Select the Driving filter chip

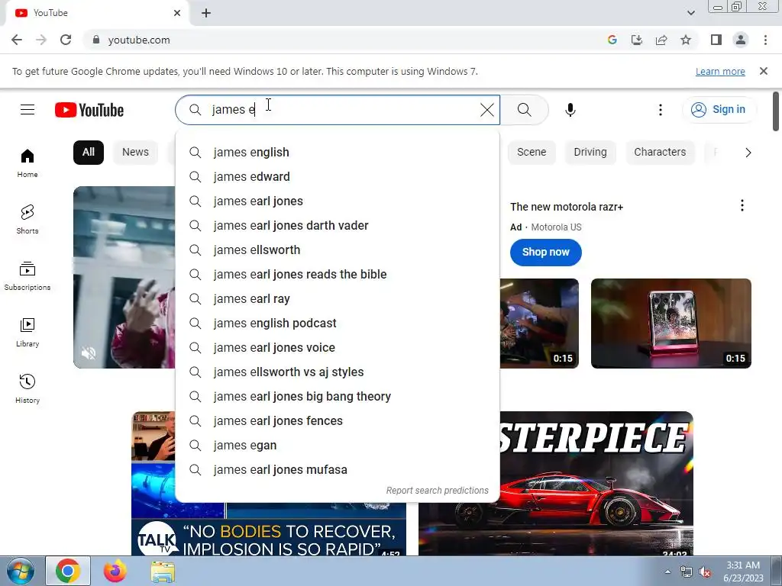(590, 152)
